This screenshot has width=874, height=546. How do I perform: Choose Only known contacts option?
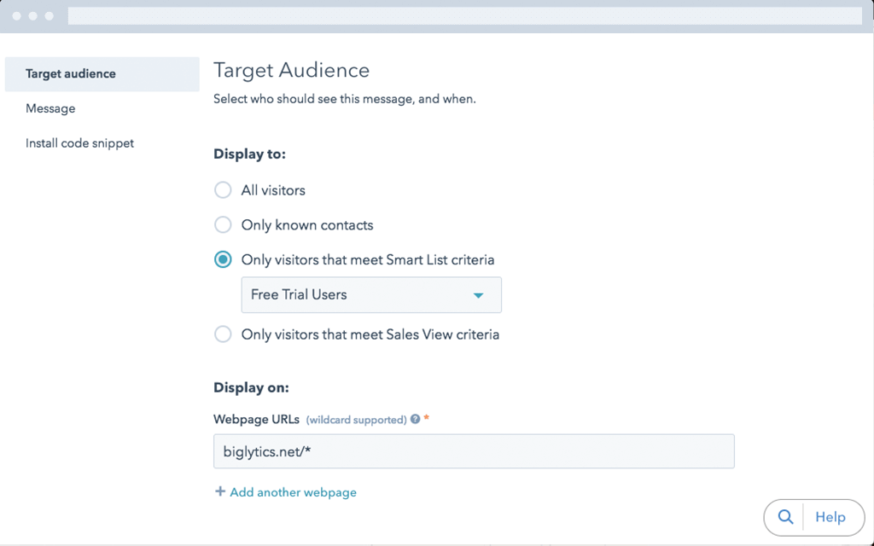(x=223, y=224)
